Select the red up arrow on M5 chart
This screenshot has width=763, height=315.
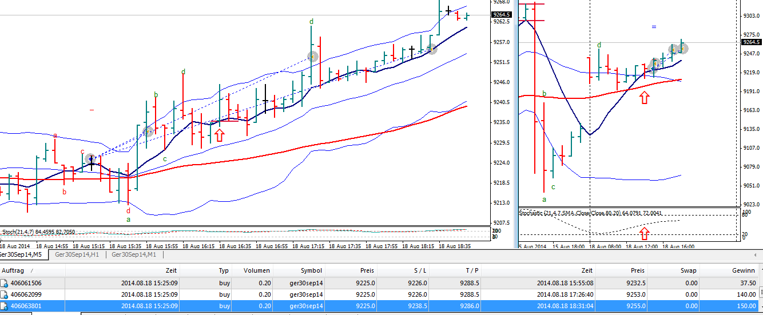tap(219, 135)
